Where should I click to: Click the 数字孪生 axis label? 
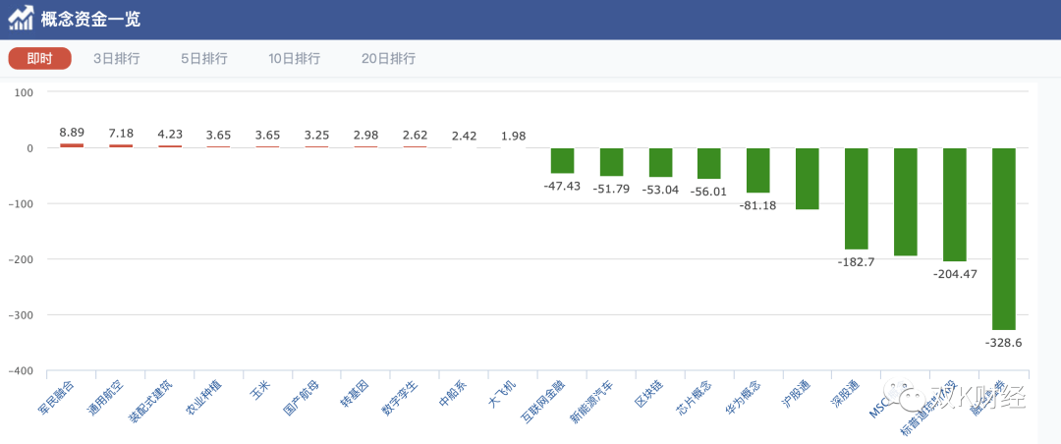(399, 398)
